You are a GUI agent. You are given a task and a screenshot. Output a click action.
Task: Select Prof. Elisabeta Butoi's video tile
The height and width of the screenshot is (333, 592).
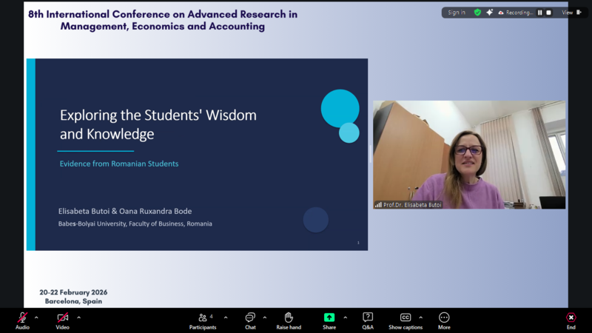469,155
